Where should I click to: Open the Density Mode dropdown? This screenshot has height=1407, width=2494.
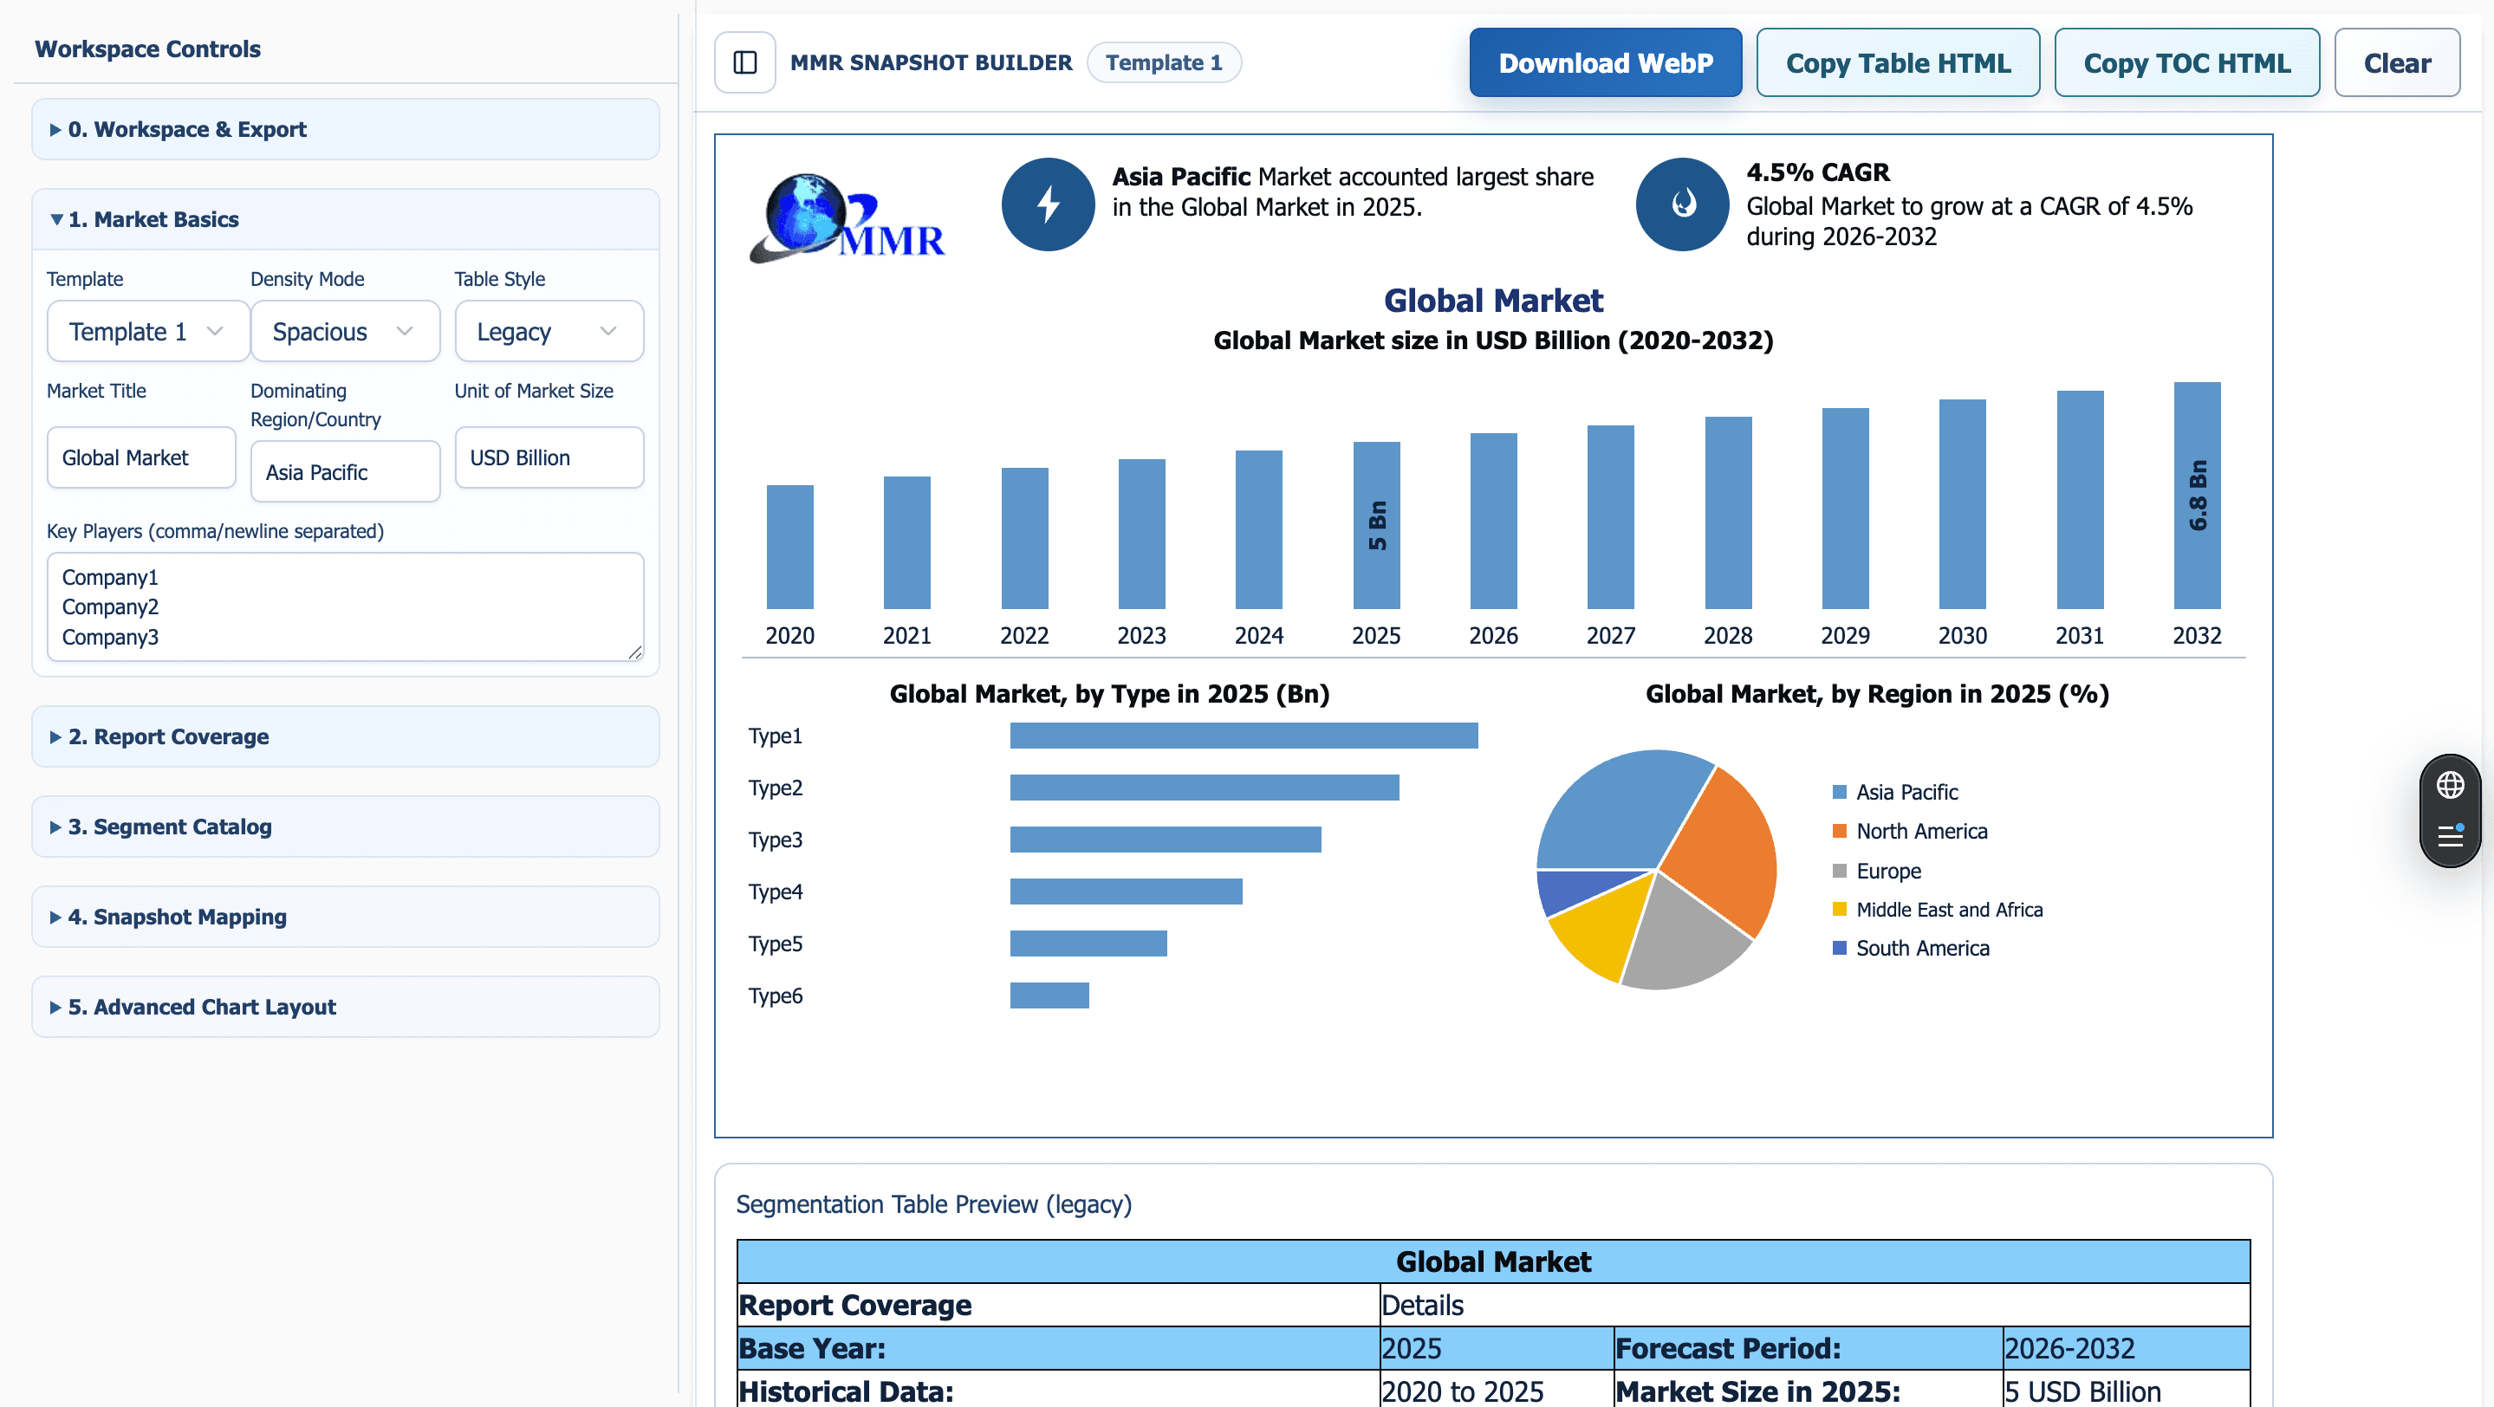pyautogui.click(x=345, y=332)
